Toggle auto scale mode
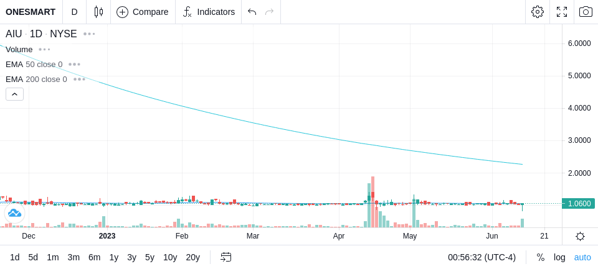The width and height of the screenshot is (598, 269). (582, 257)
